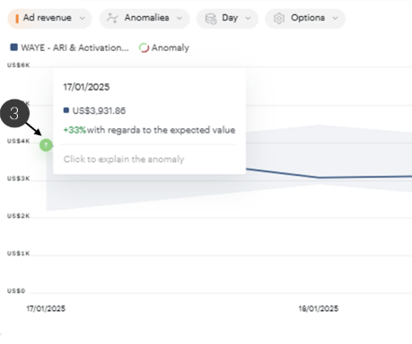Click the tooltip date 17/01/2025 heading

(86, 87)
